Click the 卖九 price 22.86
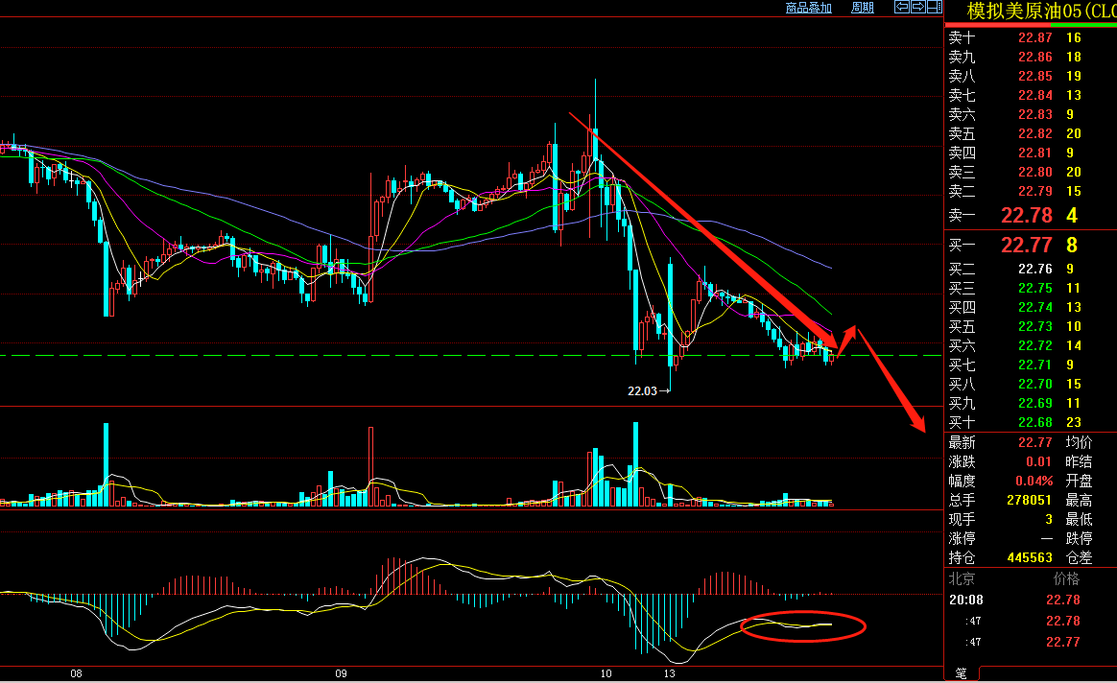 1035,57
